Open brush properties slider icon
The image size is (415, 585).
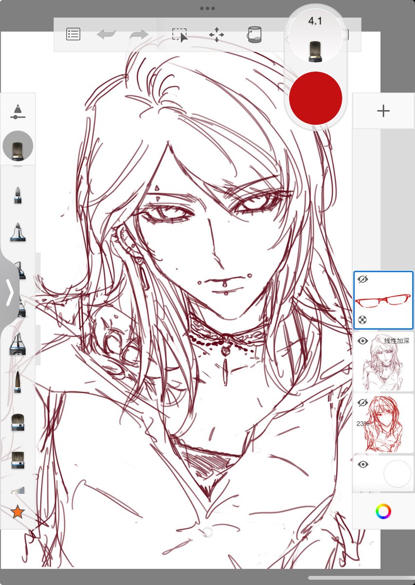[18, 112]
